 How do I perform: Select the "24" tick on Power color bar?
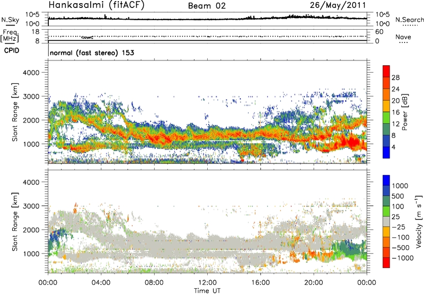(395, 89)
